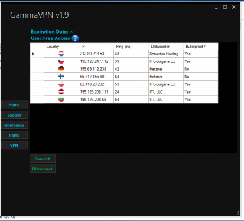
Task: Select IP cell 212.80.218.53
Action: pos(96,54)
